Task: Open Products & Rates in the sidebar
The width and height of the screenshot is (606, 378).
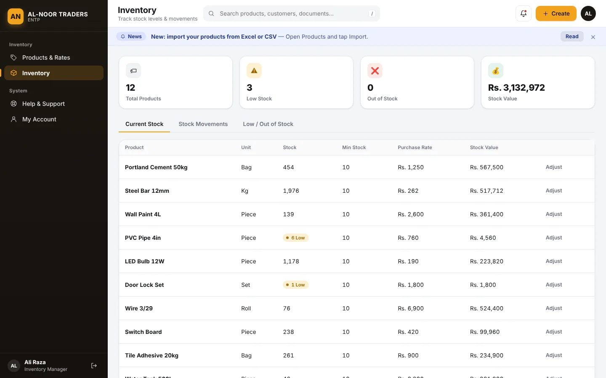Action: tap(54, 58)
